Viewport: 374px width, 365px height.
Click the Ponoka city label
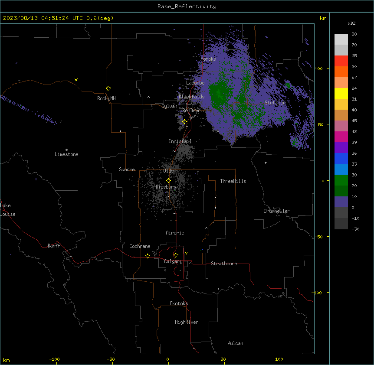208,59
